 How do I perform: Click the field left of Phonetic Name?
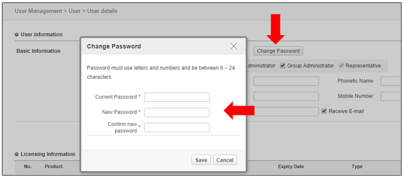286,81
